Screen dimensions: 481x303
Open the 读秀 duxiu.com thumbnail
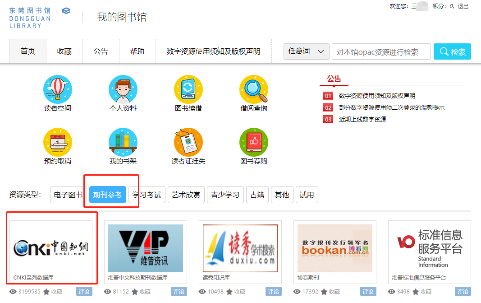tap(240, 248)
